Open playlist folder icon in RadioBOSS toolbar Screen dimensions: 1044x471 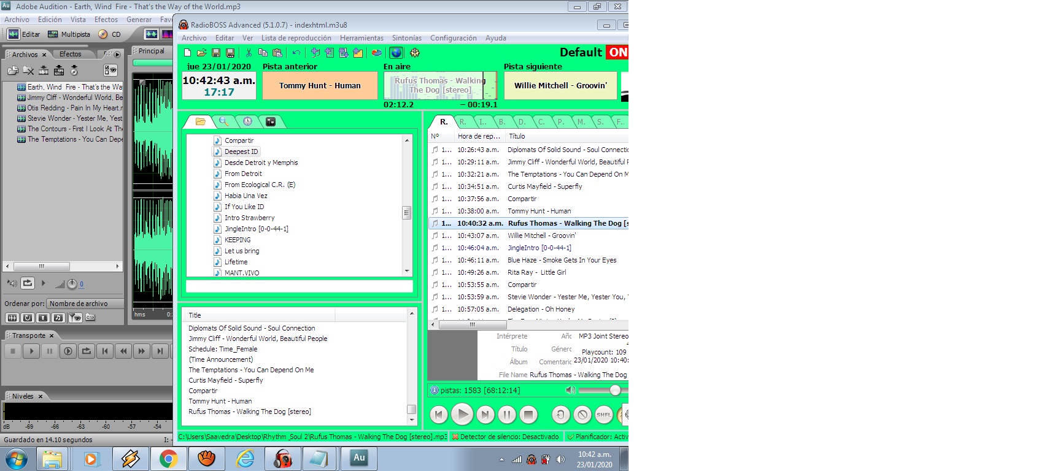click(x=201, y=53)
